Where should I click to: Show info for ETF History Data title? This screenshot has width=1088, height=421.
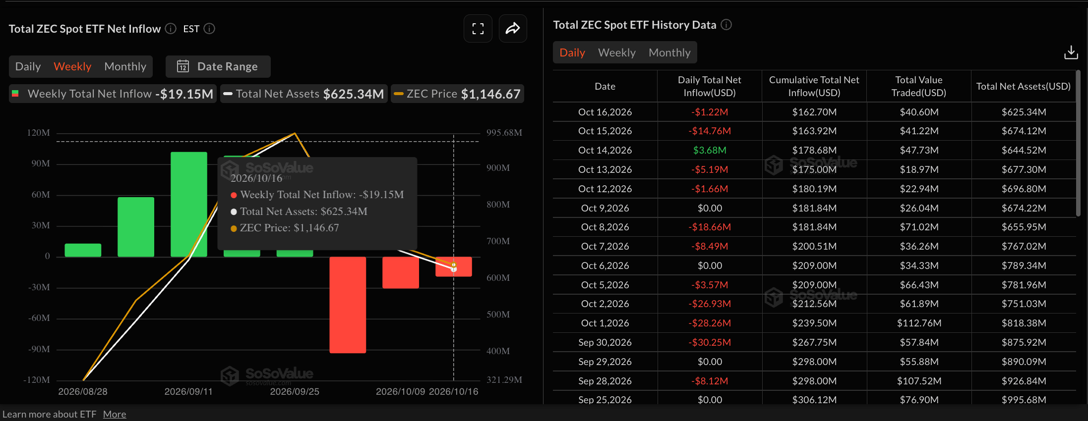726,25
